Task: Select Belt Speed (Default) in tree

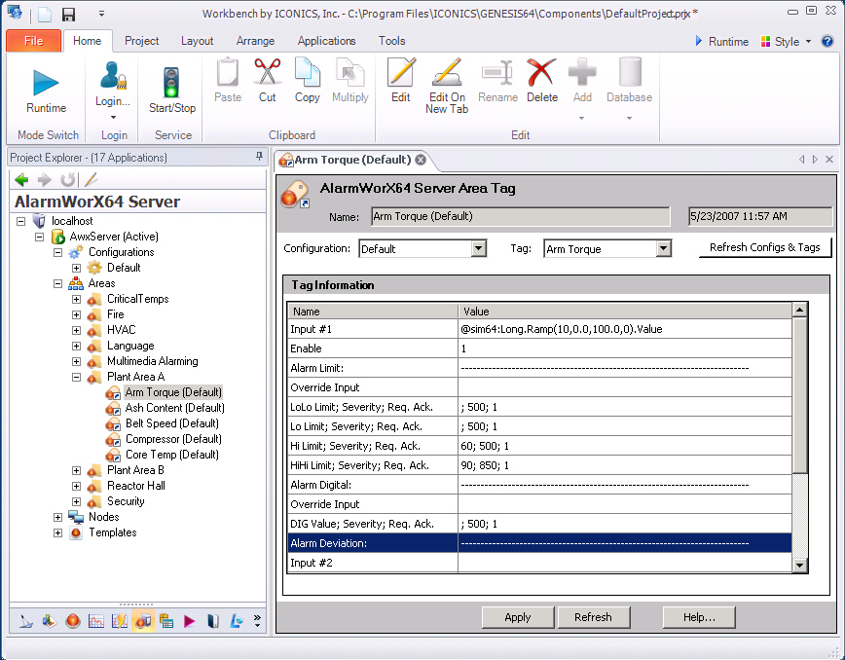Action: coord(171,423)
